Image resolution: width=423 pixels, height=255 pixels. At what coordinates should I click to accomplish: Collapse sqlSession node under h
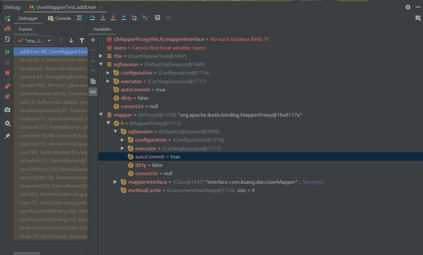115,131
